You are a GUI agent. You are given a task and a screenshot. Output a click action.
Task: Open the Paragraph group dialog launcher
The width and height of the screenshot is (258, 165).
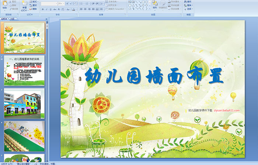(x=125, y=14)
